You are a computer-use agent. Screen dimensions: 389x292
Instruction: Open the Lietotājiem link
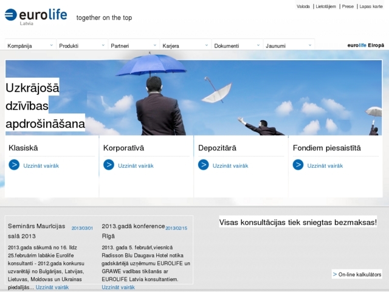coord(326,7)
